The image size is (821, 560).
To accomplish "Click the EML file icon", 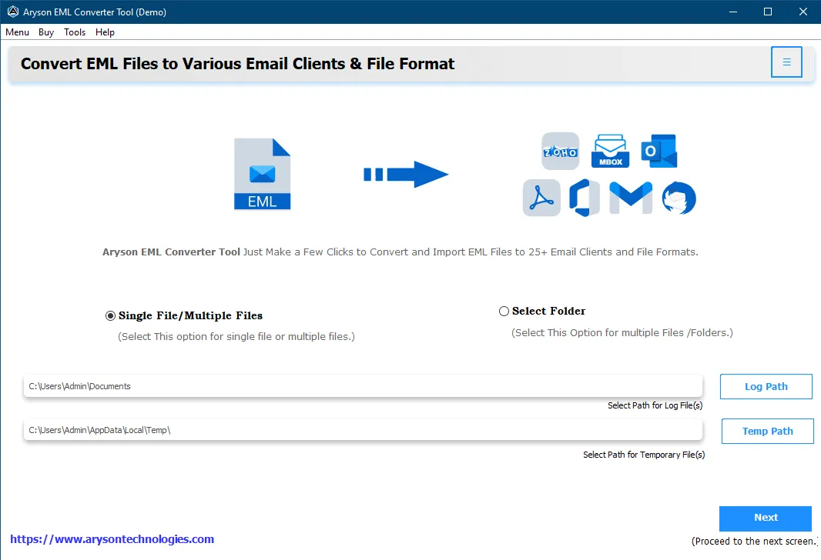I will (262, 174).
